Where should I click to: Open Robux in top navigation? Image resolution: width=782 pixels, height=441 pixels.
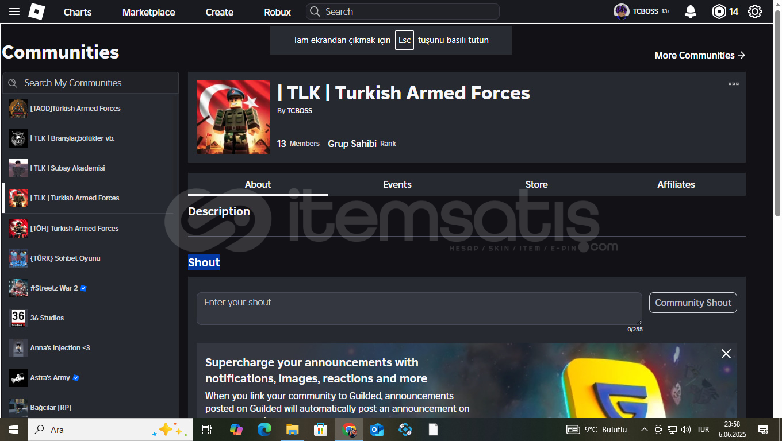point(278,12)
